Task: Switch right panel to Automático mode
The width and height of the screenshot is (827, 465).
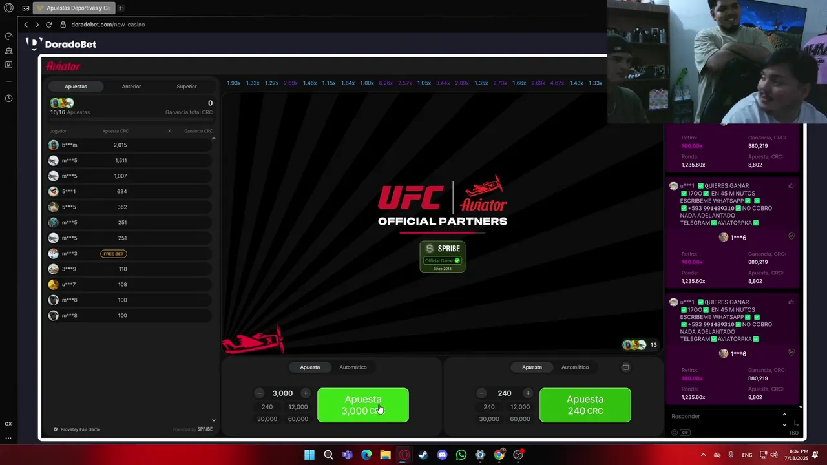Action: point(575,367)
